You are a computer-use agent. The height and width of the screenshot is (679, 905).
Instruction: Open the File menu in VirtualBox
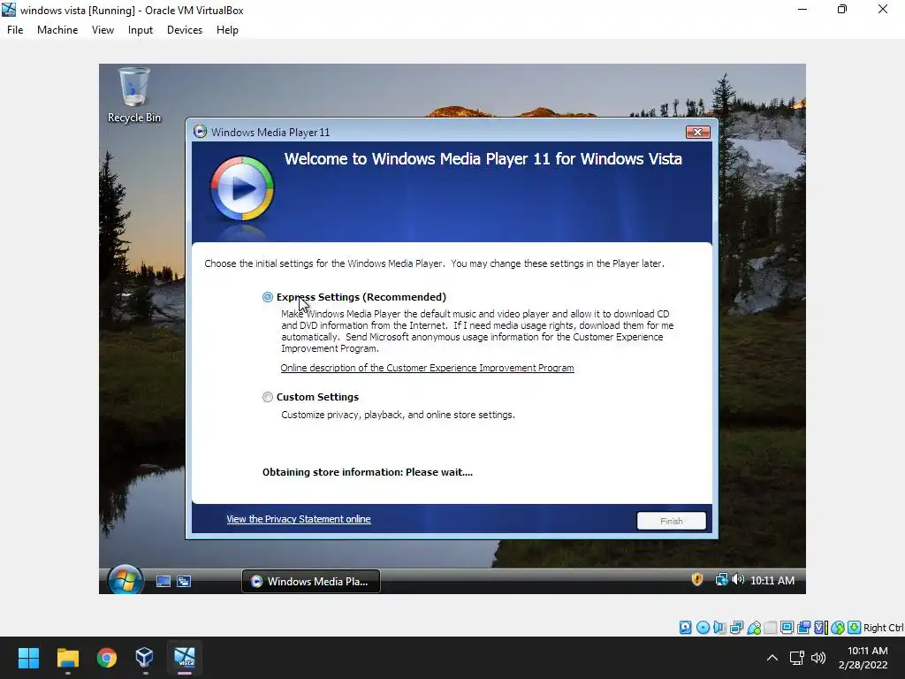pos(15,30)
